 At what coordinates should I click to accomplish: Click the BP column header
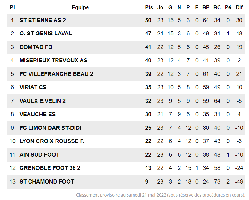pos(206,8)
